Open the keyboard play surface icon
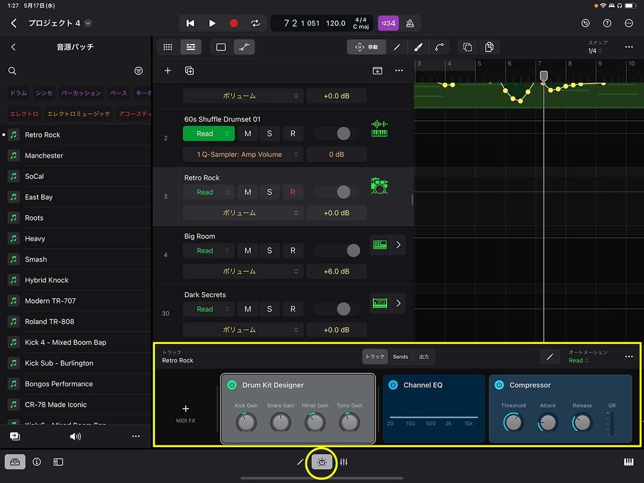 coord(628,462)
